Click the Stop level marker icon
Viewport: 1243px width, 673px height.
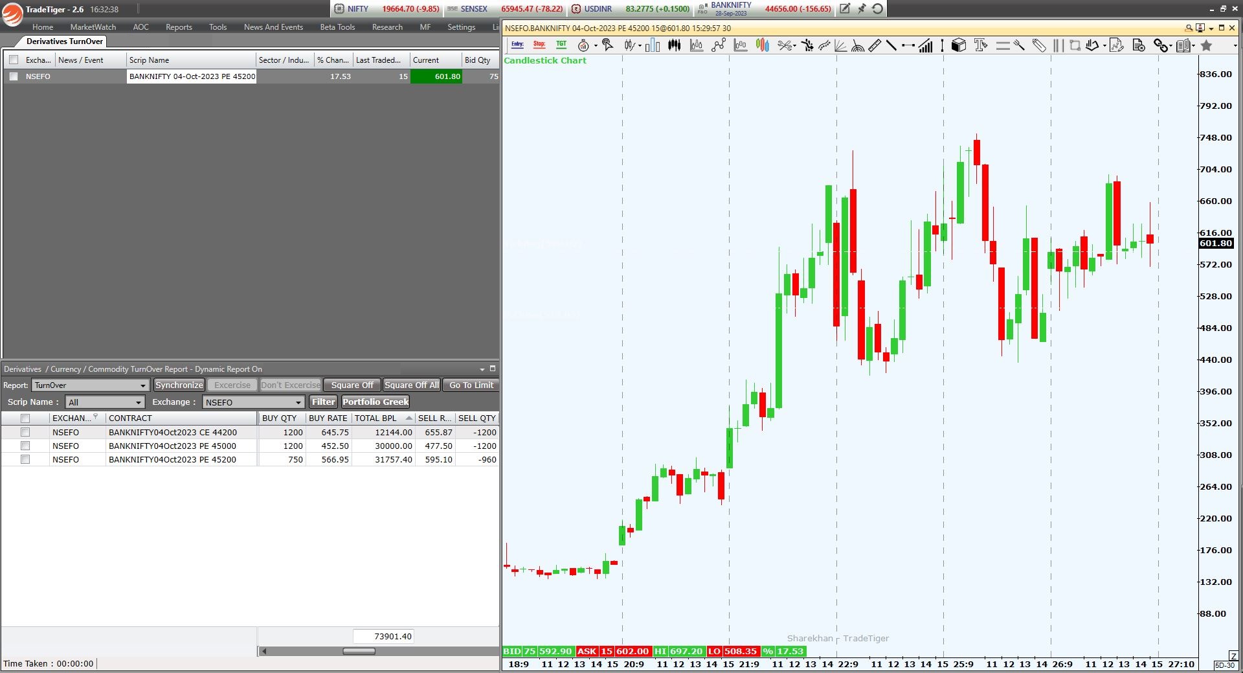tap(539, 45)
